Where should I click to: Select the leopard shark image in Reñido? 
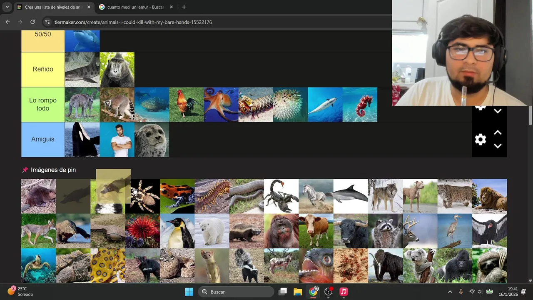point(82,70)
